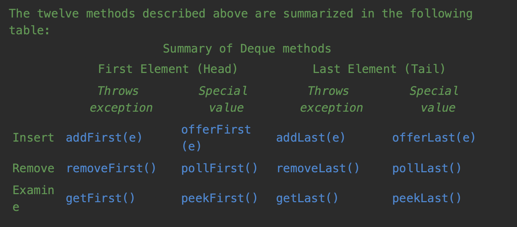Open the peekFirst() method link

219,198
